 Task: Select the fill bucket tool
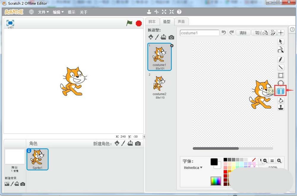click(x=281, y=101)
